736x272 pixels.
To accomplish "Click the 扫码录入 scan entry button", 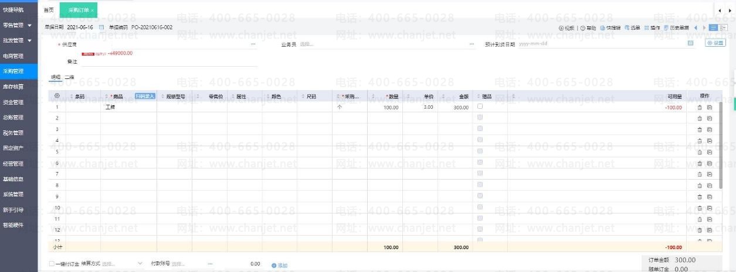I will click(145, 97).
